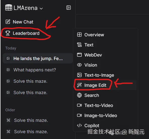Click the Text-to-Image picture icon
This screenshot has height=139, width=149.
click(x=79, y=75)
